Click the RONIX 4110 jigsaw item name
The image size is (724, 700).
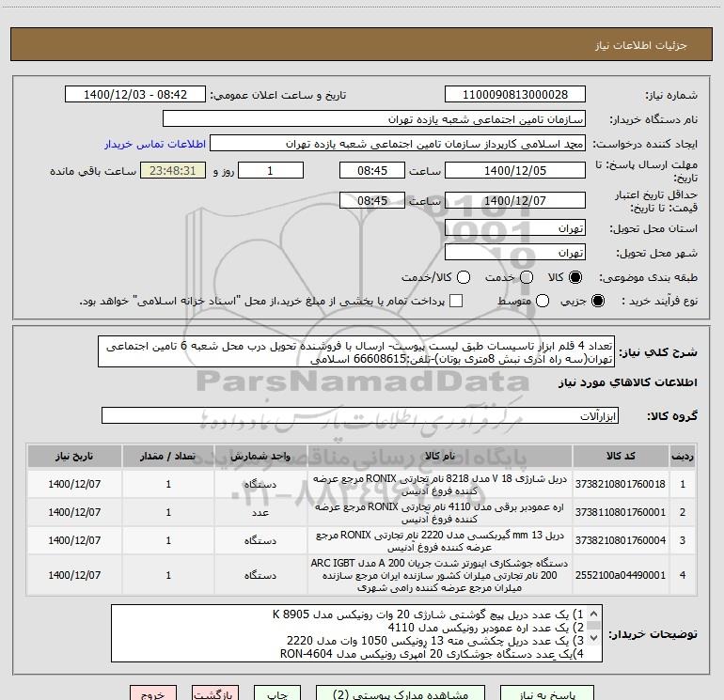(x=440, y=513)
